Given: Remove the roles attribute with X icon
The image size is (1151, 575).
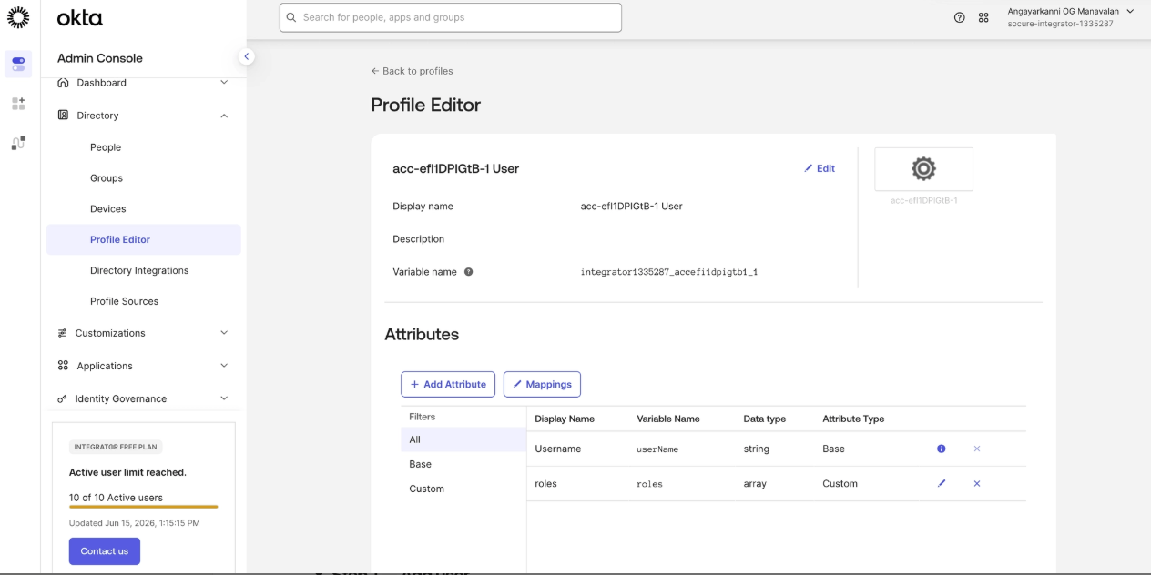Looking at the screenshot, I should pyautogui.click(x=977, y=483).
